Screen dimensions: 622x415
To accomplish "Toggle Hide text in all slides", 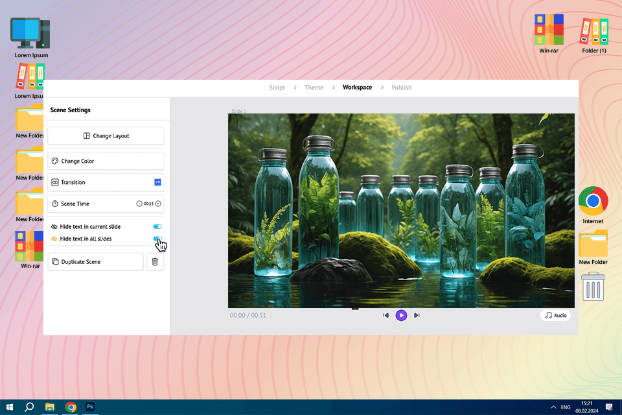I will tap(157, 239).
